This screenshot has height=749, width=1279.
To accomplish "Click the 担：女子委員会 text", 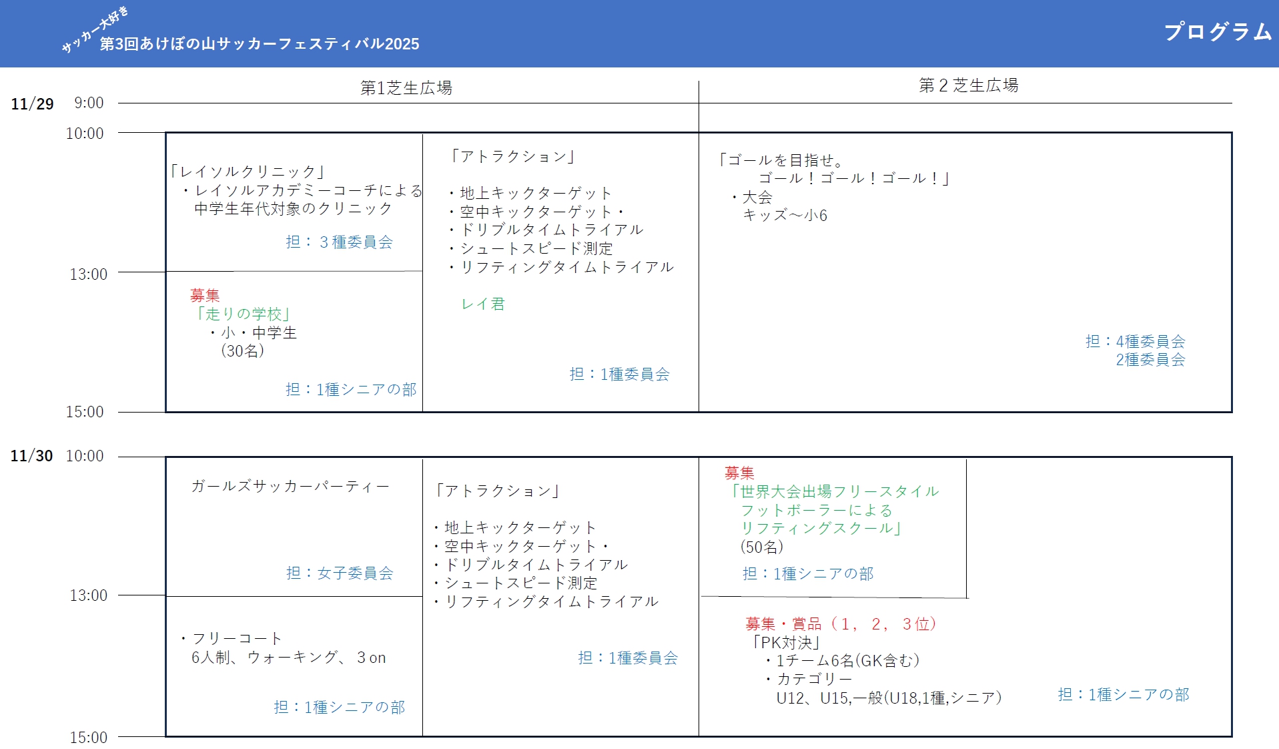I will pyautogui.click(x=340, y=573).
